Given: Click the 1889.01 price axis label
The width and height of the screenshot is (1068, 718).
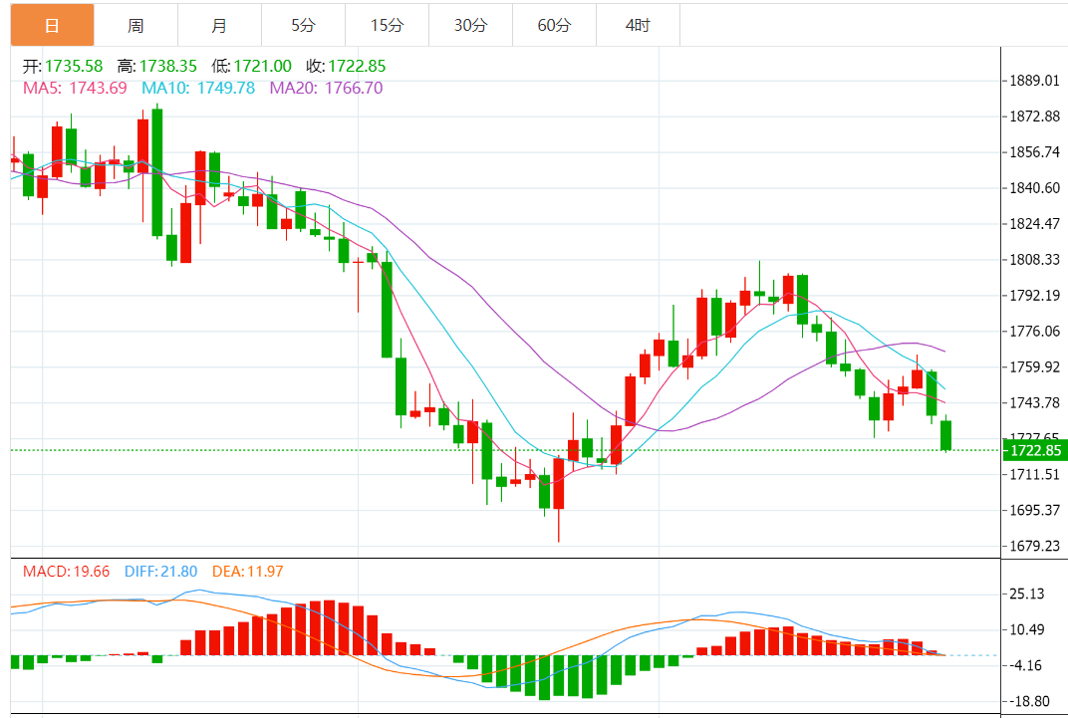Looking at the screenshot, I should [x=1034, y=81].
